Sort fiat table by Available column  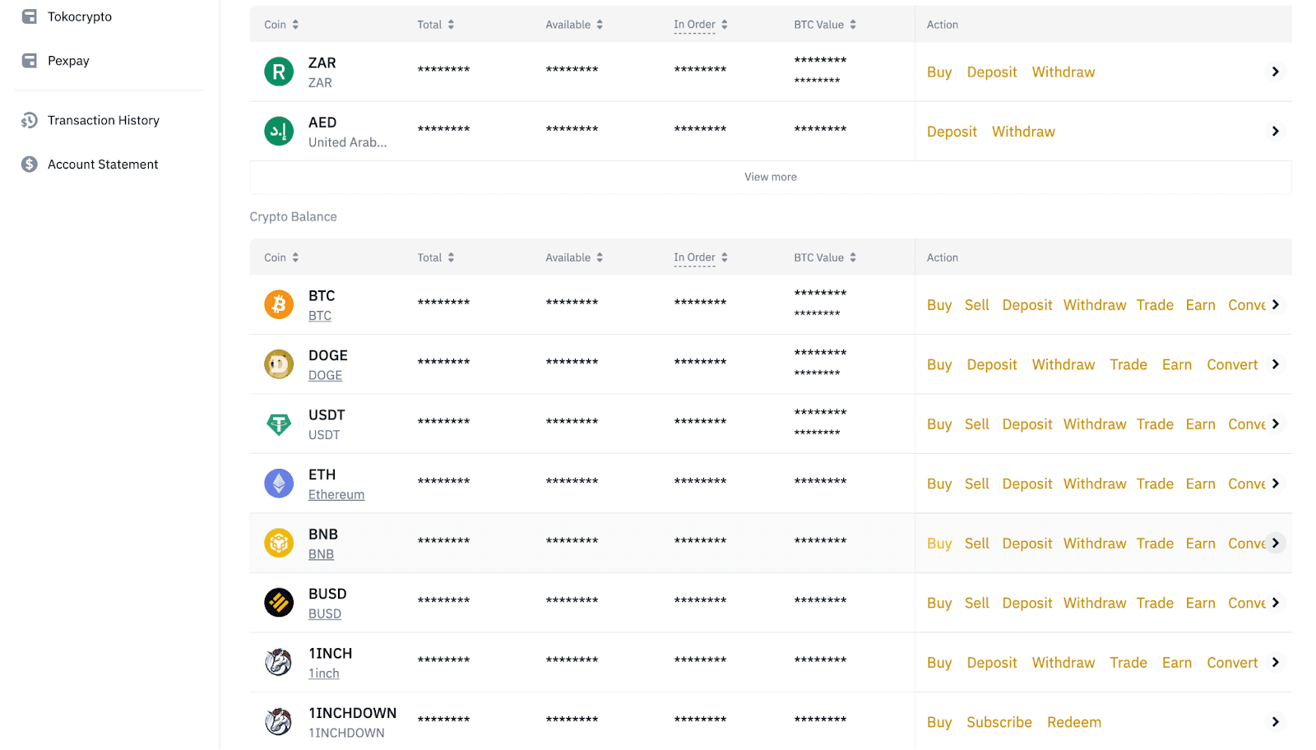tap(600, 25)
